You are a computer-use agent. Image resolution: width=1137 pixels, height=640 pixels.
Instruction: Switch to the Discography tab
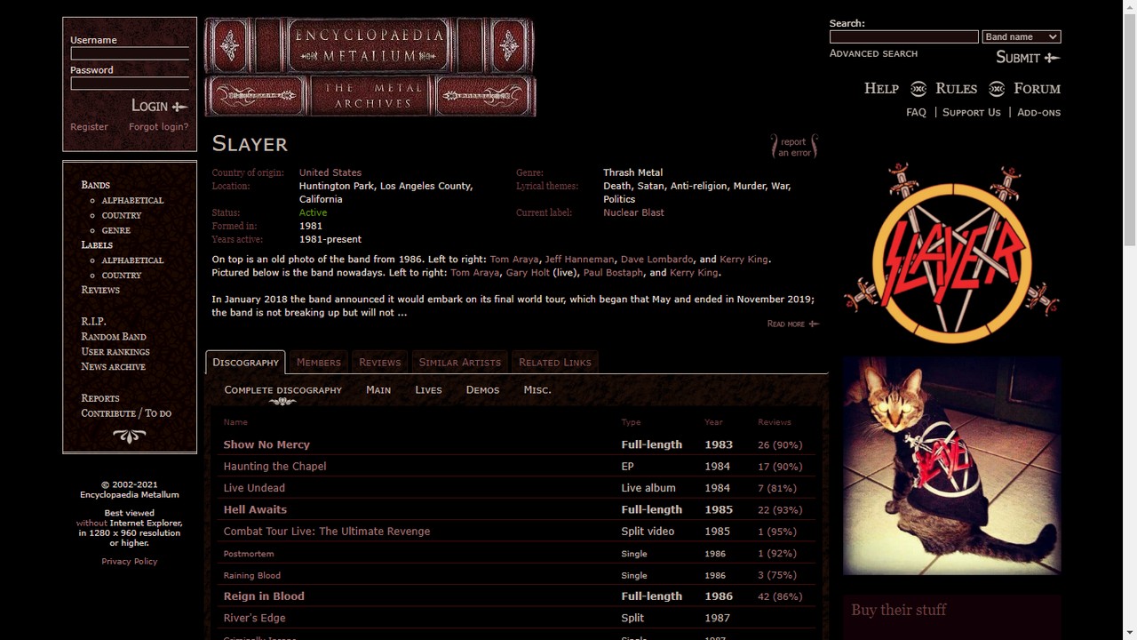tap(245, 362)
